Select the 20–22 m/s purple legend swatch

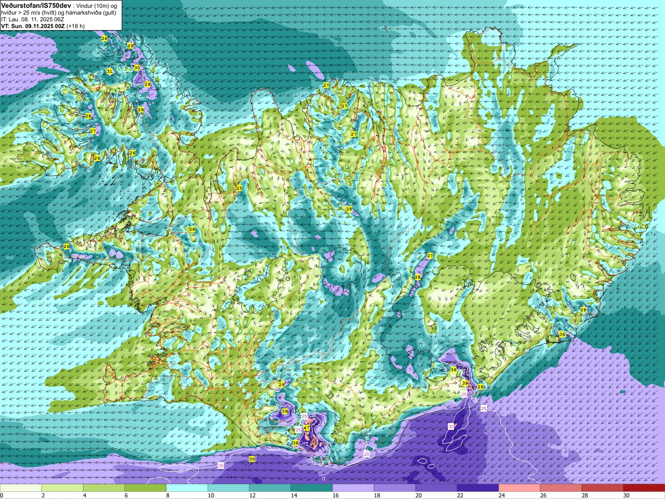[436, 488]
